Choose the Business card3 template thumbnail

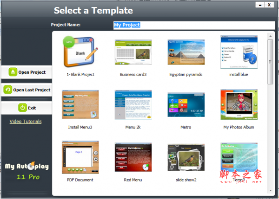(133, 52)
